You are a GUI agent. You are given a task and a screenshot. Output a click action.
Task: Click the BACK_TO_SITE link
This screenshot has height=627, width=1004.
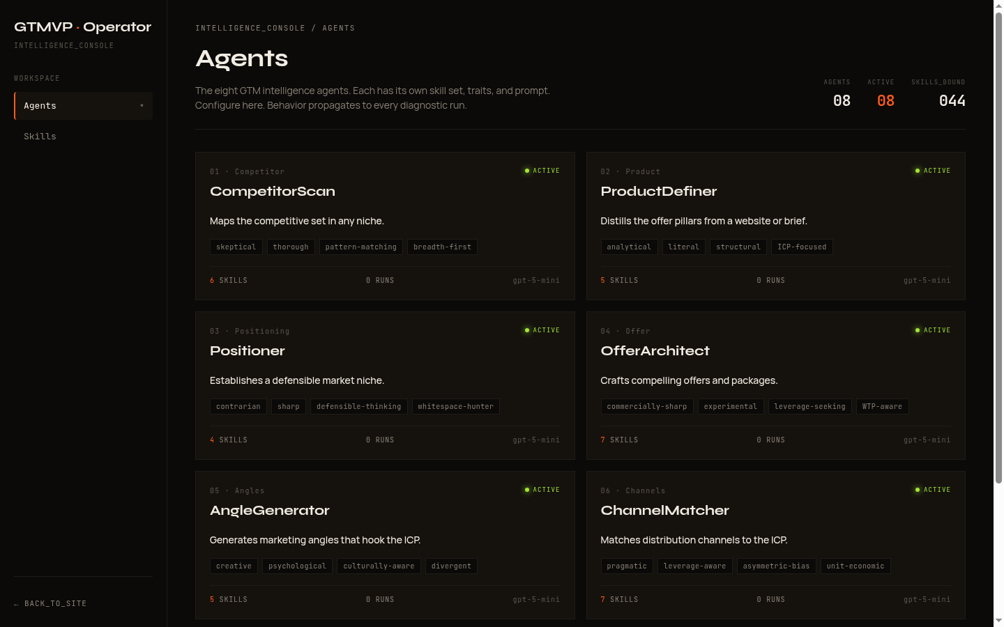click(51, 604)
